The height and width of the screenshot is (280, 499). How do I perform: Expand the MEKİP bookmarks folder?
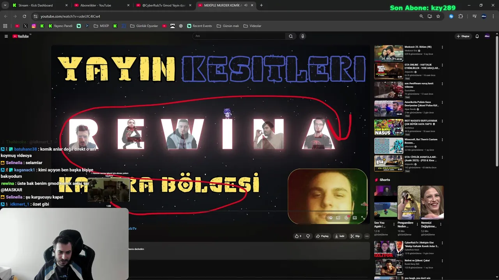click(x=101, y=26)
